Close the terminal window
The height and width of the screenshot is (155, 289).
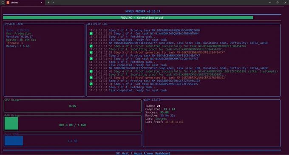285,3
